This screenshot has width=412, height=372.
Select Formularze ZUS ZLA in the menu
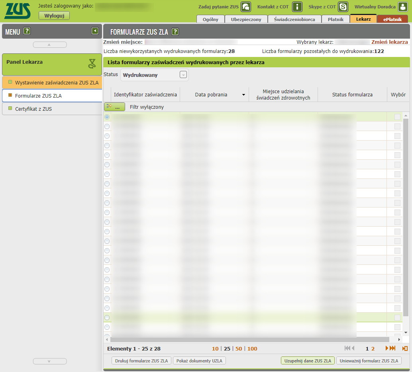[x=52, y=96]
